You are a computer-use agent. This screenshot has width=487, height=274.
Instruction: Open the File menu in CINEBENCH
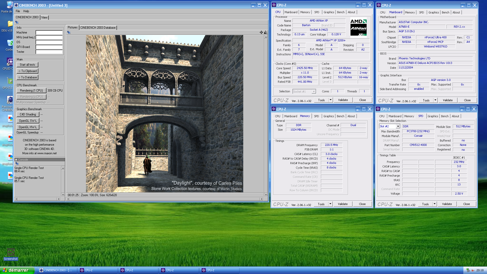[18, 11]
